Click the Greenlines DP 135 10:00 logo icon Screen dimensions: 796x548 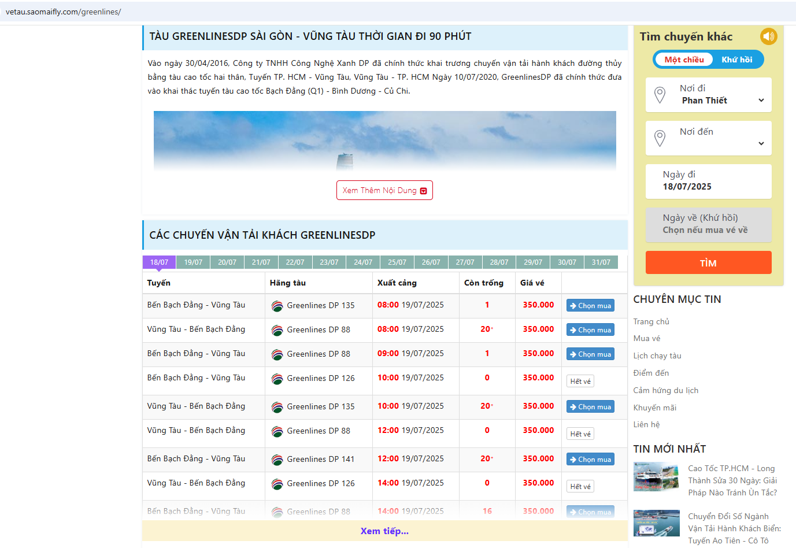(x=277, y=407)
